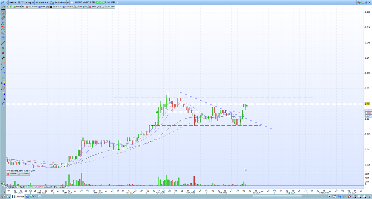The width and height of the screenshot is (372, 199).
Task: Click the scroll right arrow at bottom right
Action: click(329, 197)
